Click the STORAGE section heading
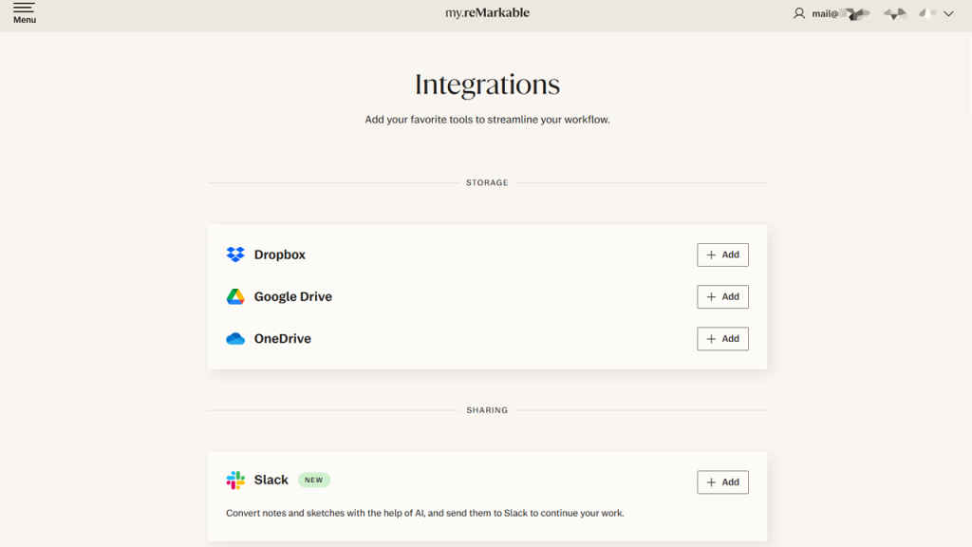972x547 pixels. [x=486, y=182]
